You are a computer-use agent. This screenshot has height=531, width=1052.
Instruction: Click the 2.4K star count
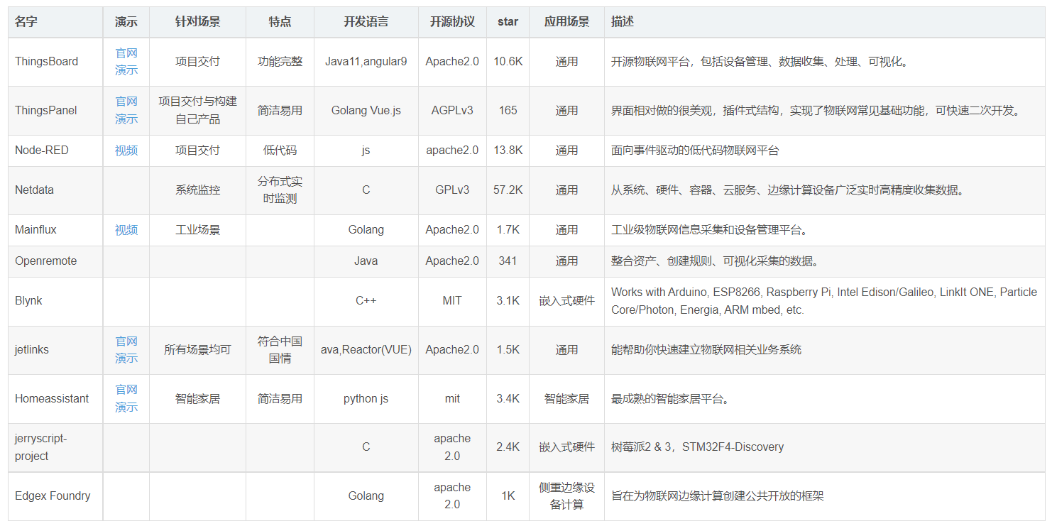508,447
